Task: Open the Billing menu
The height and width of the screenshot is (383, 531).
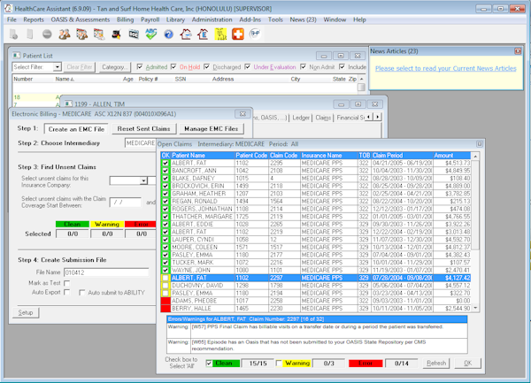Action: (125, 19)
